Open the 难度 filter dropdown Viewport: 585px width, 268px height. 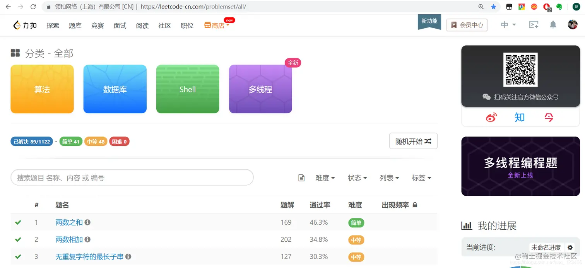tap(325, 178)
